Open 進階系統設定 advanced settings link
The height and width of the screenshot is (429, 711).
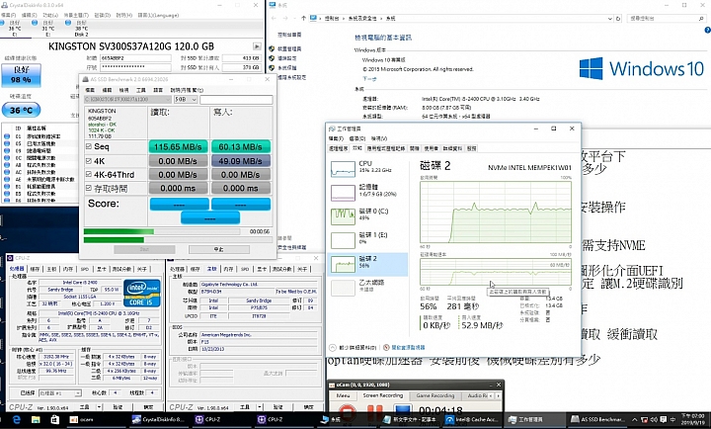291,77
